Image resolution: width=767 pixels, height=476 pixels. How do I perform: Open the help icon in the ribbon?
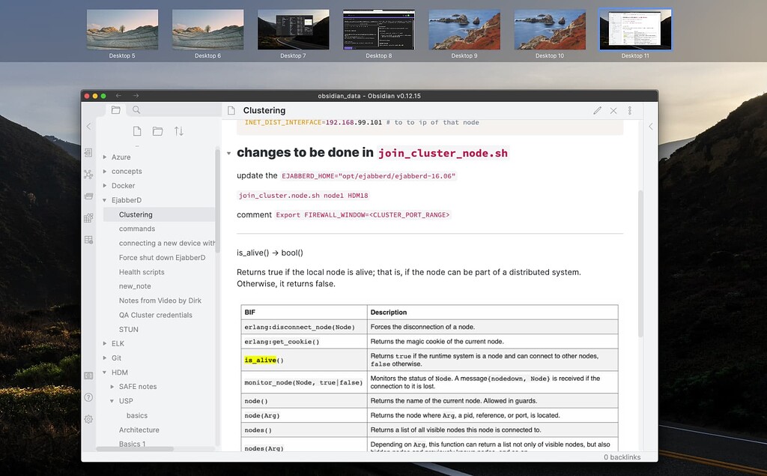pos(88,397)
